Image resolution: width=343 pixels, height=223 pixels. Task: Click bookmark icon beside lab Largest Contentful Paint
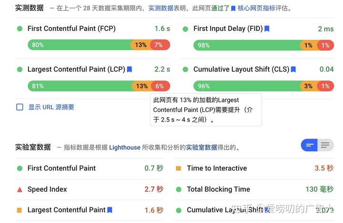tap(110, 210)
